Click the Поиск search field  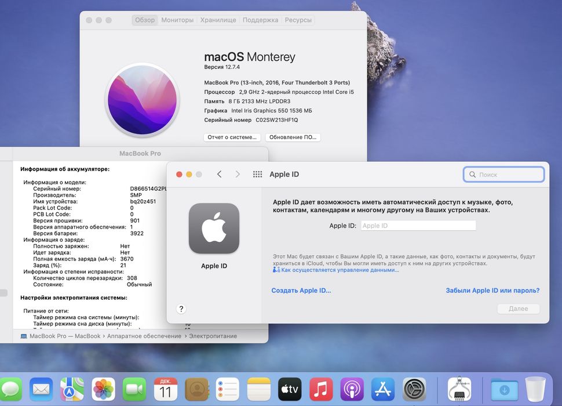(x=504, y=175)
